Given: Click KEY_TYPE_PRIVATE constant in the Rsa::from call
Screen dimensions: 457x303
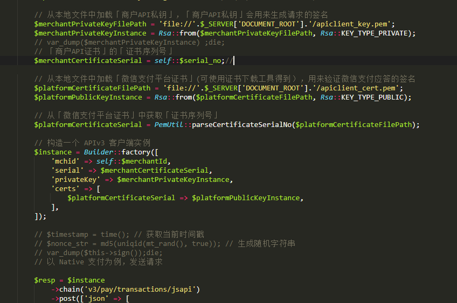Looking at the screenshot, I should pos(374,33).
